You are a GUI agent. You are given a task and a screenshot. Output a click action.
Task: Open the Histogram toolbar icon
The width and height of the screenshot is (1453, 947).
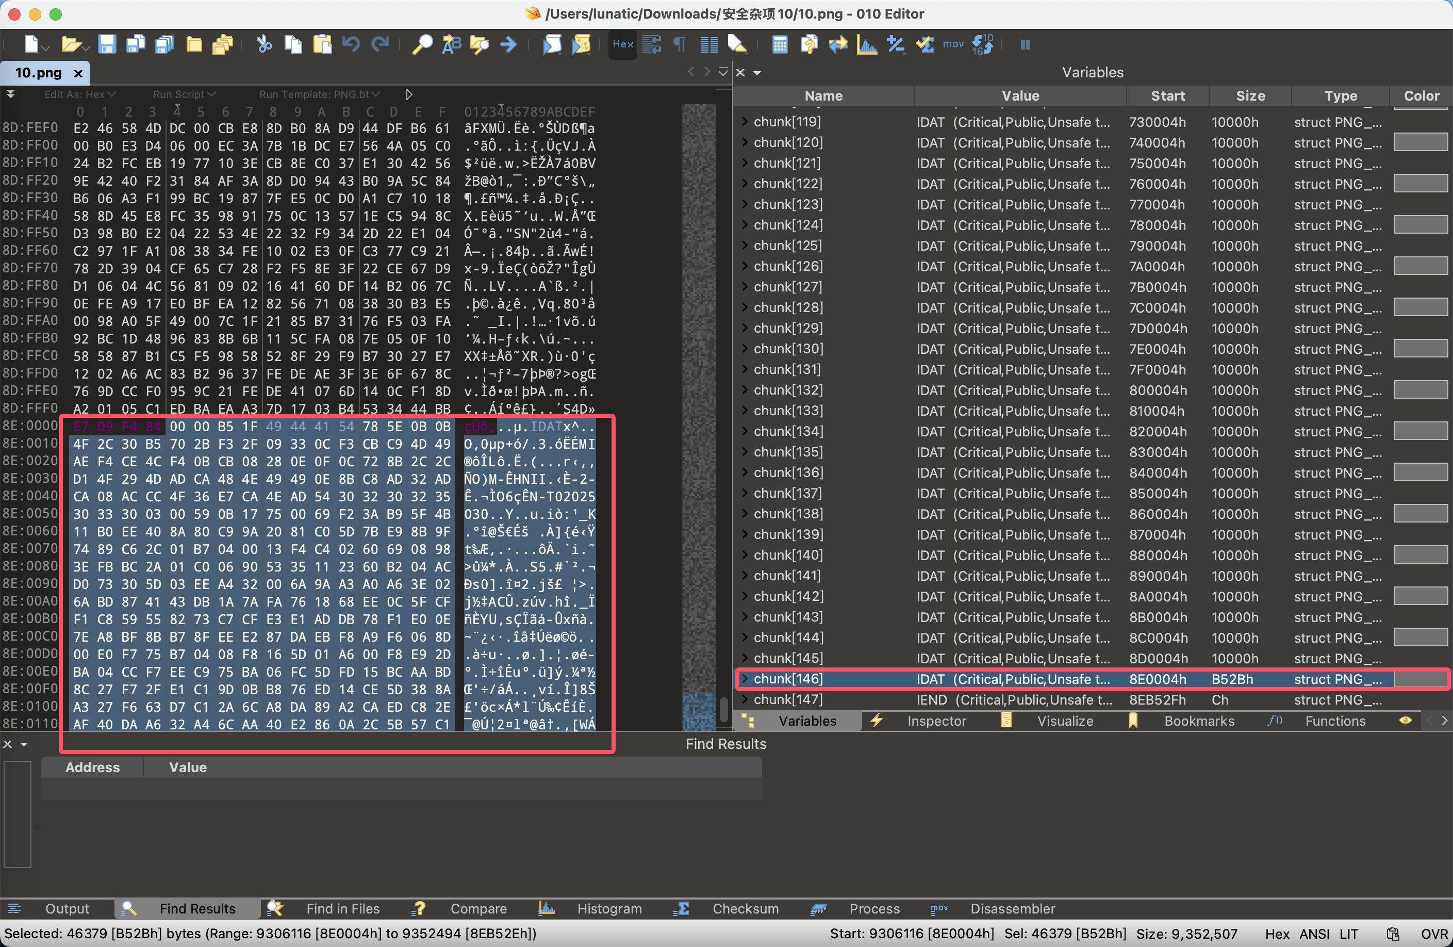(x=866, y=44)
